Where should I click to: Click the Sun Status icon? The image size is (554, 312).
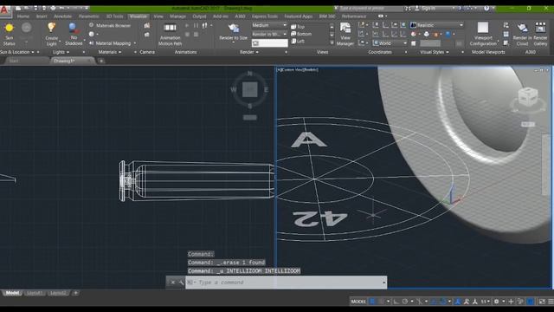10,28
